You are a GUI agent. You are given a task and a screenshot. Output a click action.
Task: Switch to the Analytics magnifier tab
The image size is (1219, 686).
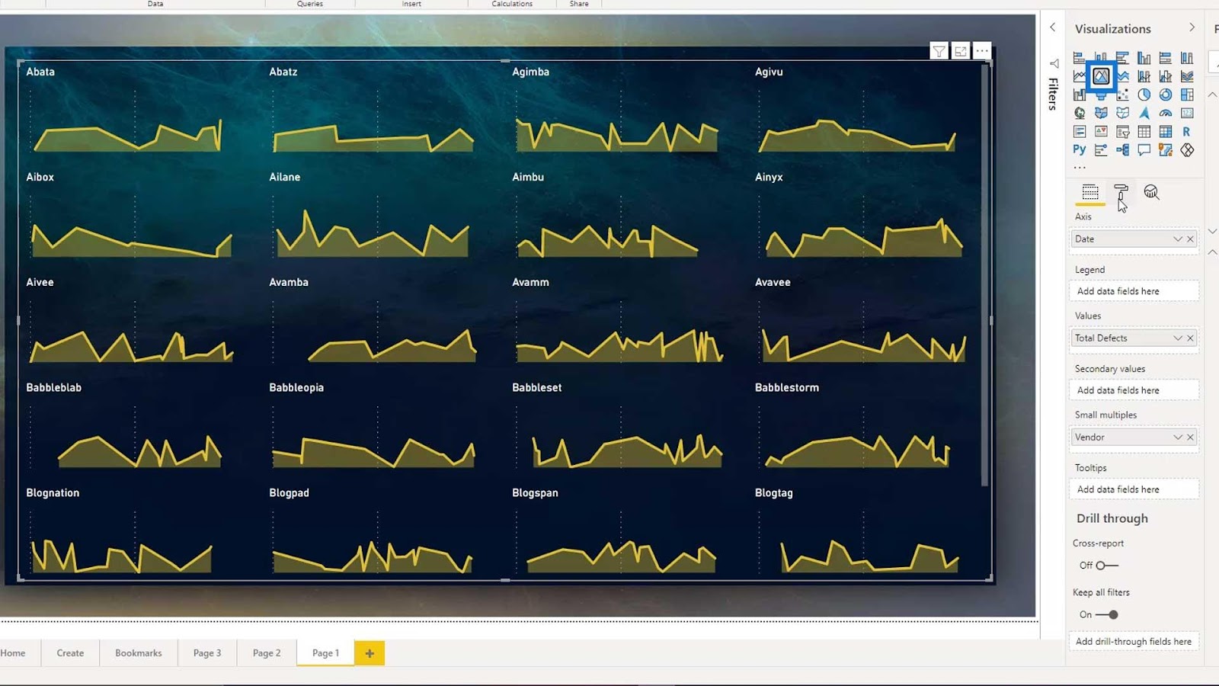click(x=1151, y=192)
